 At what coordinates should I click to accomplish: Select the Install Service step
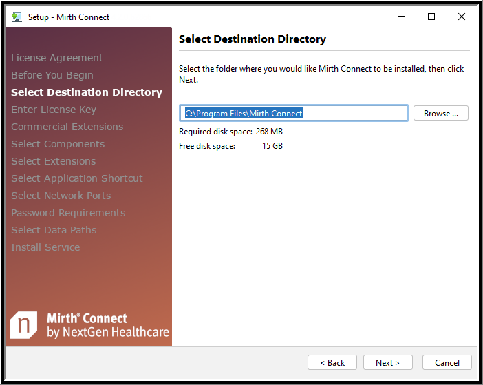coord(45,247)
